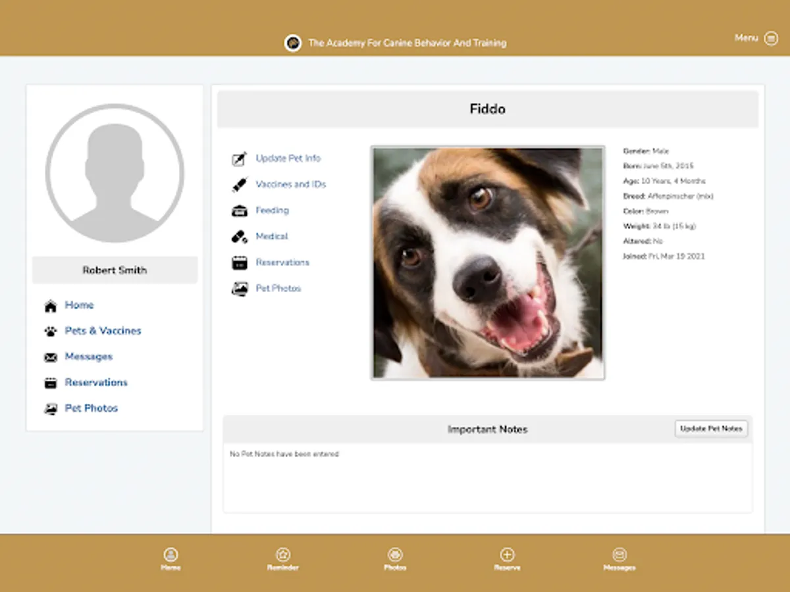Select the Messages envelope icon in sidebar
Image resolution: width=790 pixels, height=592 pixels.
pyautogui.click(x=51, y=357)
